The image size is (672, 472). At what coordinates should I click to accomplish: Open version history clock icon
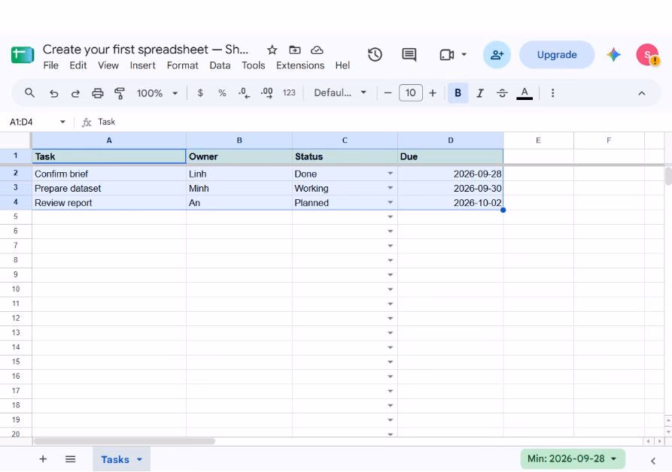(x=375, y=55)
